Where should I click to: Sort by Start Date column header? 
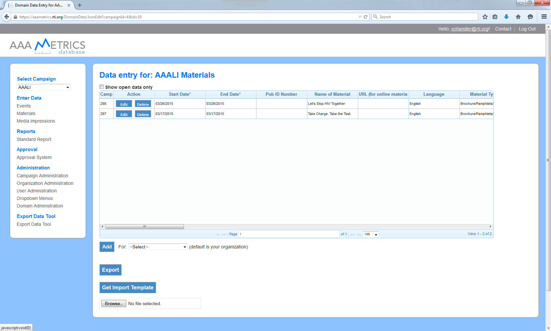180,94
